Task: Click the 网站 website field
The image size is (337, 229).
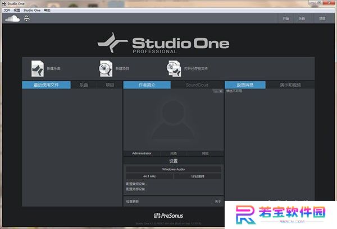Action: point(205,153)
